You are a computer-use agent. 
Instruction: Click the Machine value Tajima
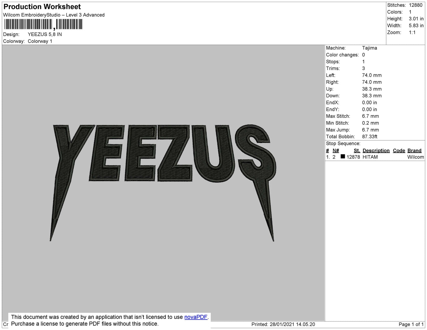coord(369,48)
